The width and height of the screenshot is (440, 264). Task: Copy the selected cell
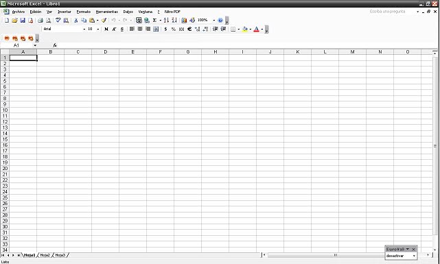pos(84,20)
